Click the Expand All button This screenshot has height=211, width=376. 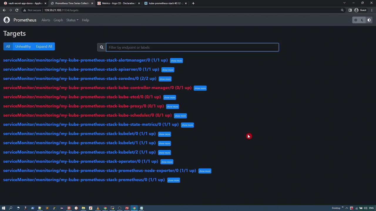(x=44, y=46)
